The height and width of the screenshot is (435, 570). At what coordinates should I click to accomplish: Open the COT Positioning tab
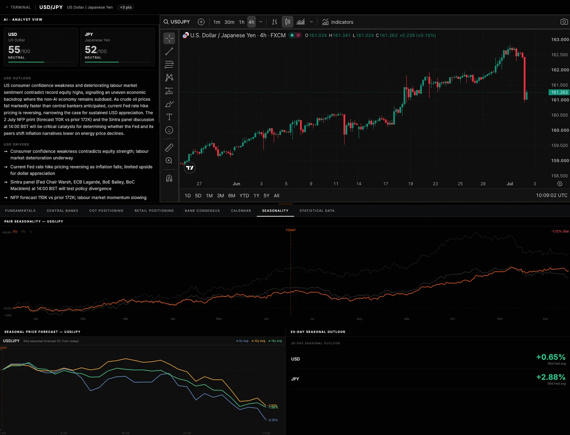106,211
